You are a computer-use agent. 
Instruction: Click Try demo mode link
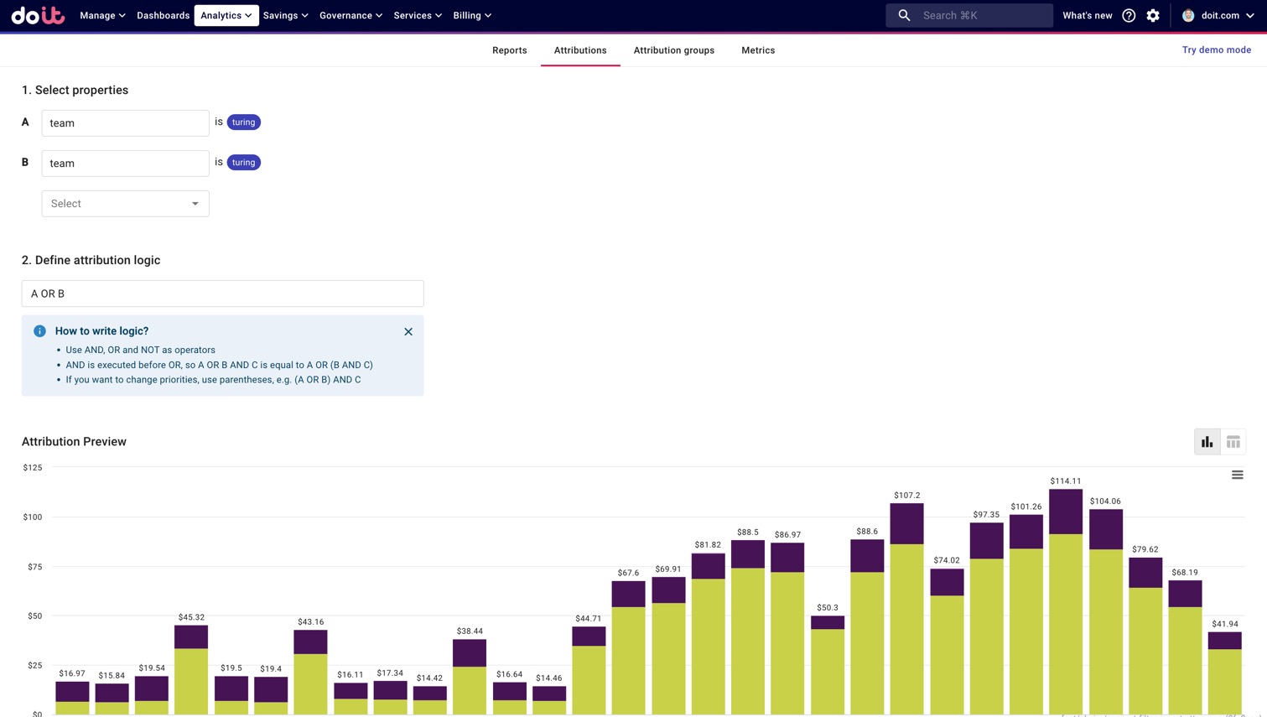pyautogui.click(x=1216, y=50)
